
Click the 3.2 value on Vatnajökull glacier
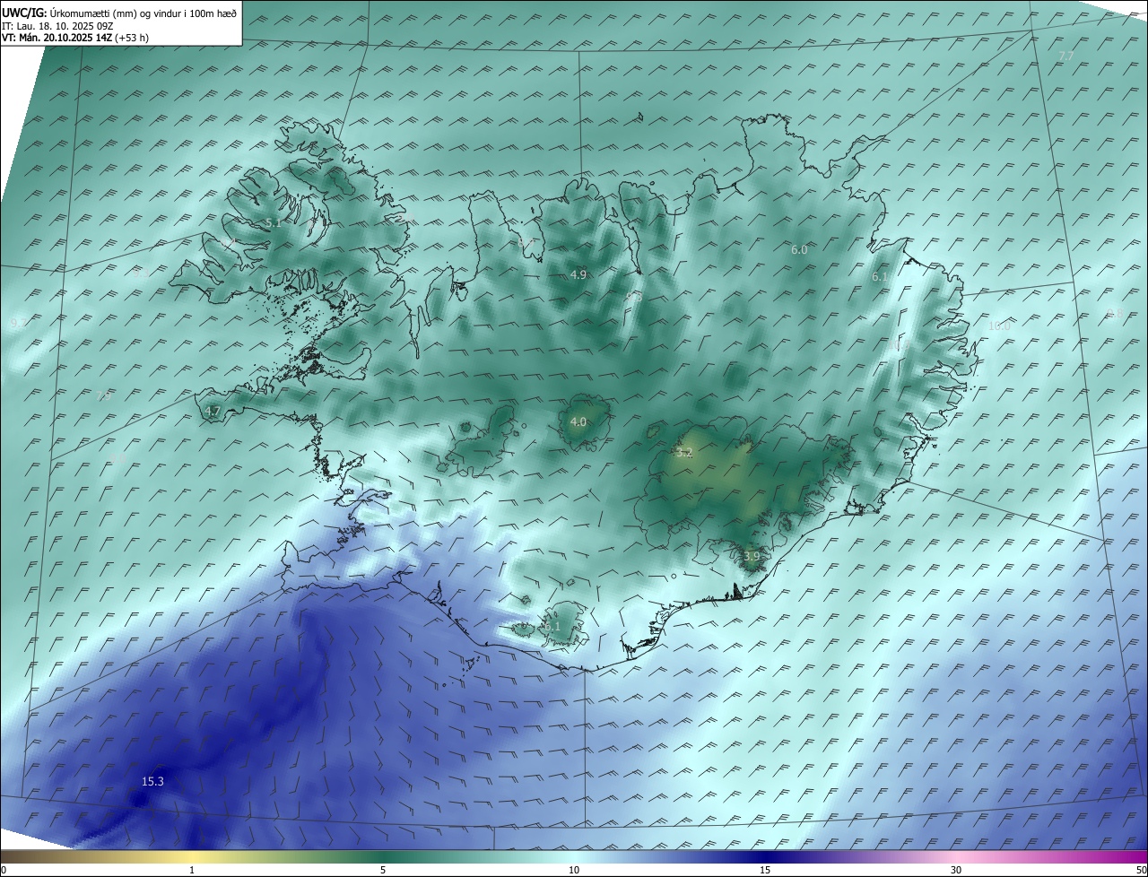pyautogui.click(x=685, y=453)
